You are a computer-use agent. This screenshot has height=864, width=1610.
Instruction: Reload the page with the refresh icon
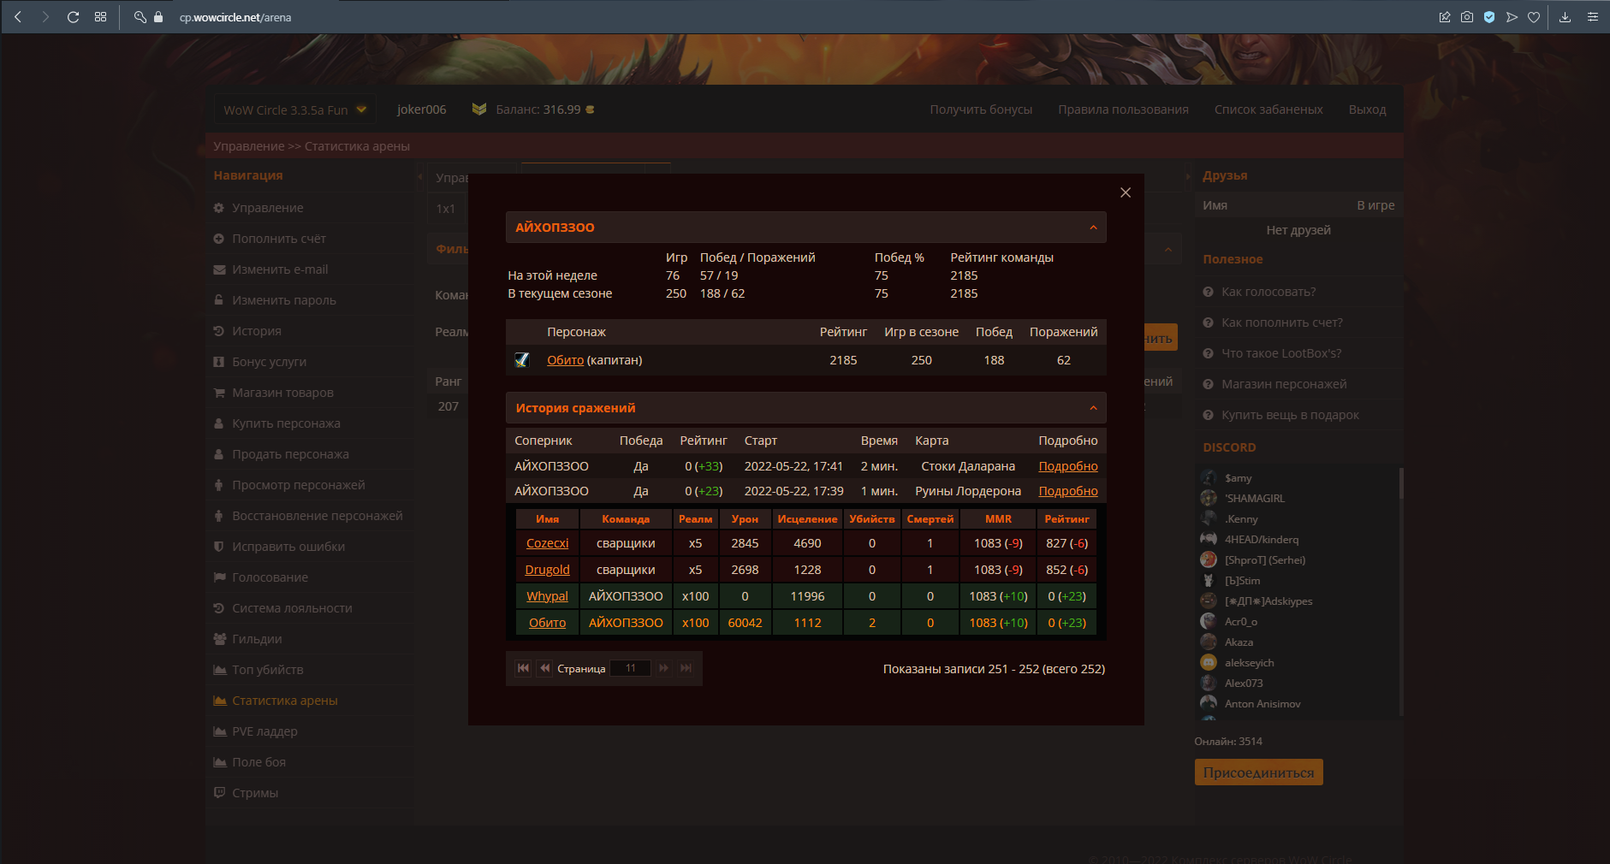tap(74, 17)
